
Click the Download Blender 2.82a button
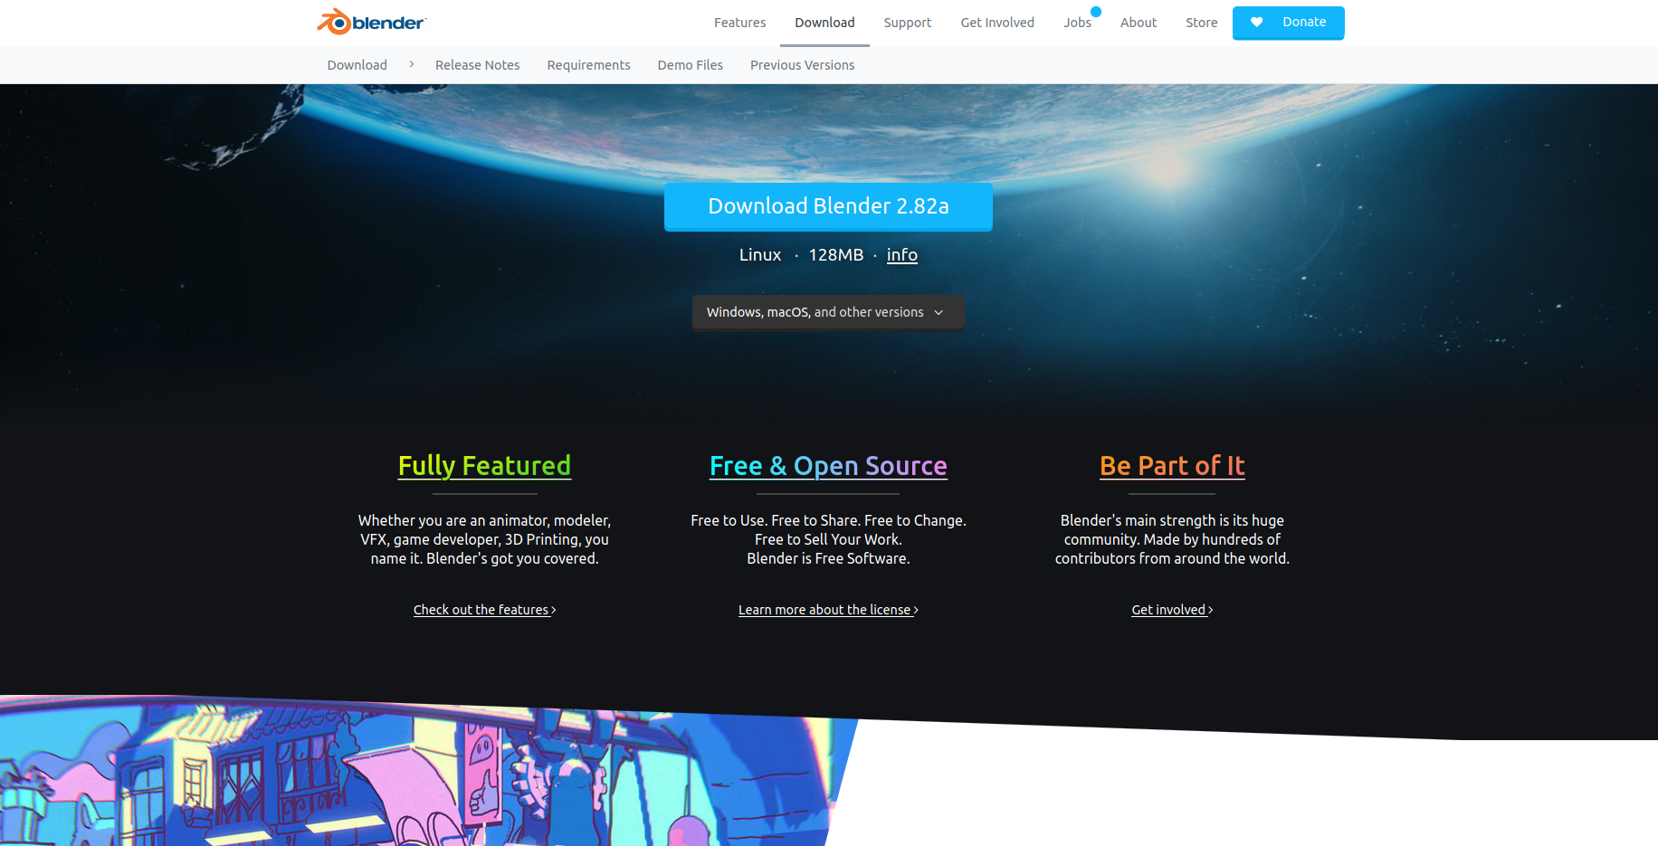(x=828, y=206)
